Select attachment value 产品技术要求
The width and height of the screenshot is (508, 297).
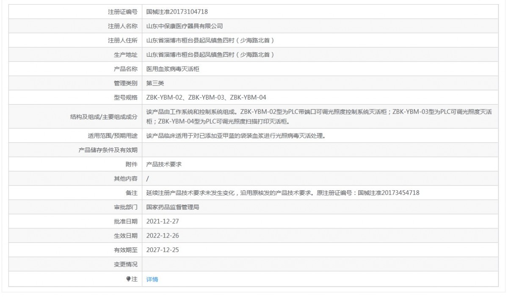click(x=164, y=164)
